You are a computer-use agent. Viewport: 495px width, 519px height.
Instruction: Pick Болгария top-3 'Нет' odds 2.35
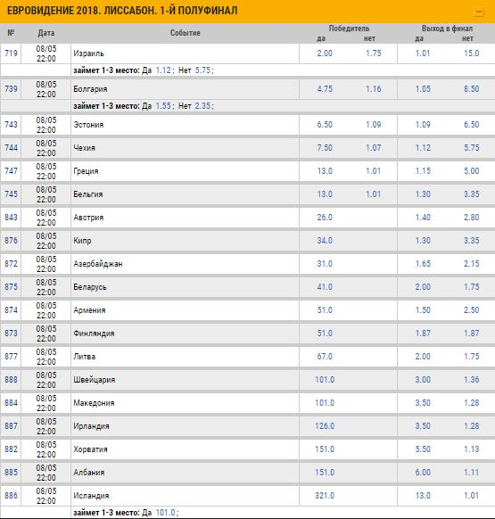pos(202,106)
